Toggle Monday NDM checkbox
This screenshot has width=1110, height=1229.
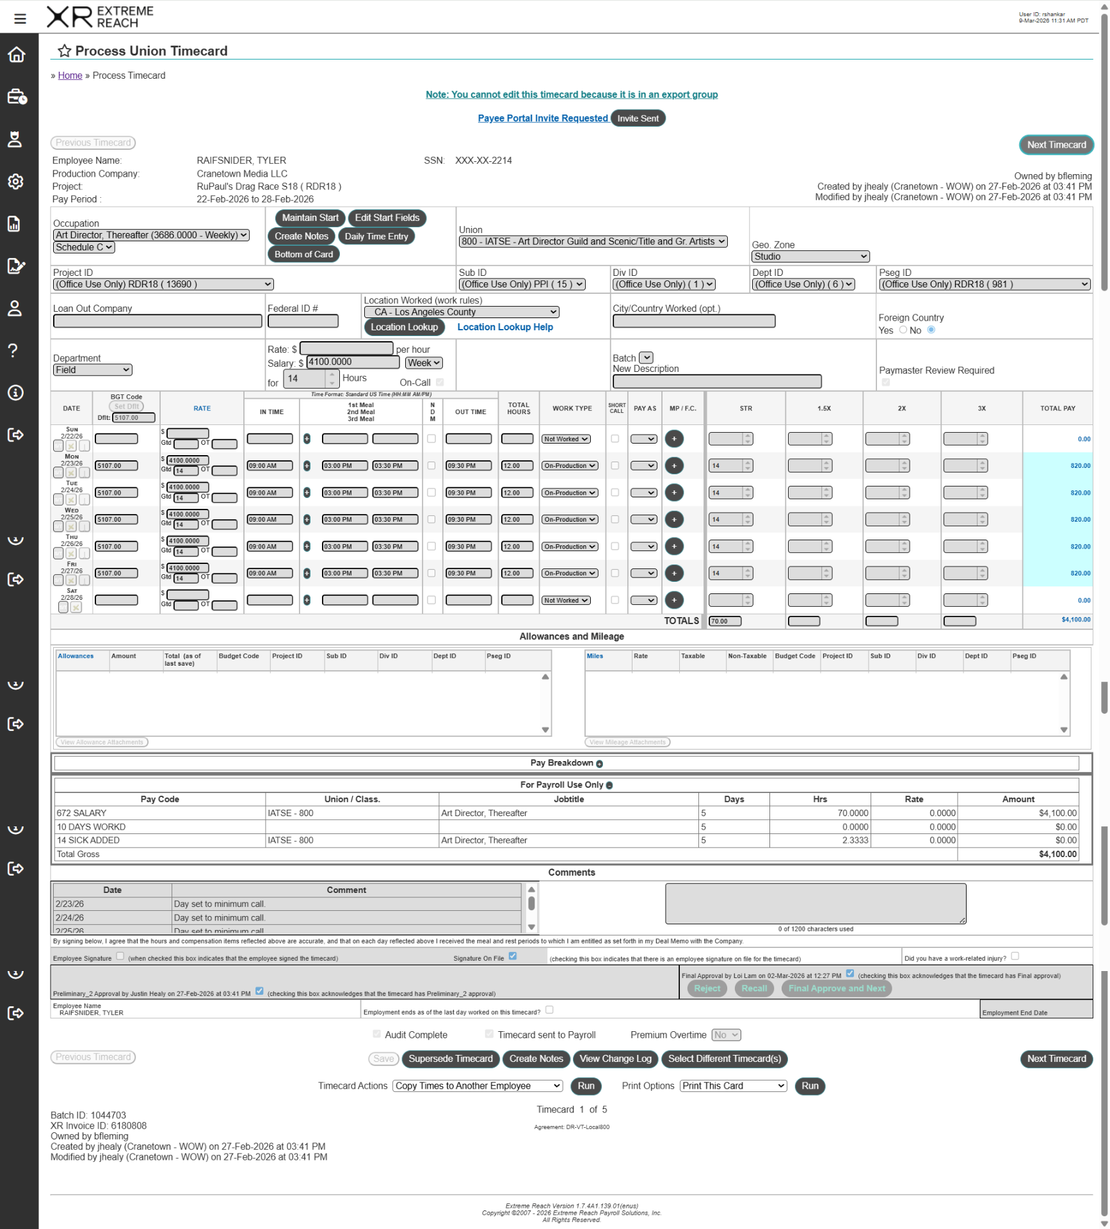point(431,465)
